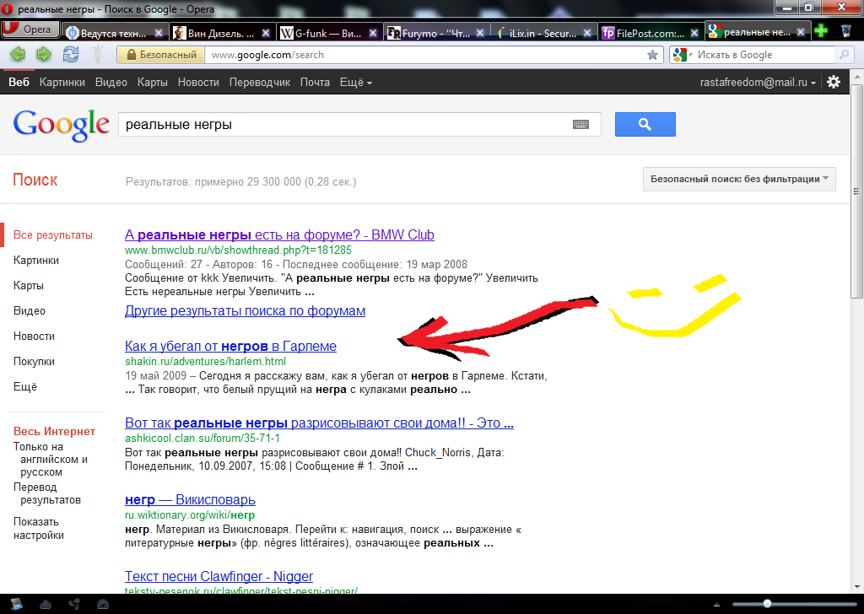Click scrollbar down arrow
This screenshot has height=614, width=864.
856,587
